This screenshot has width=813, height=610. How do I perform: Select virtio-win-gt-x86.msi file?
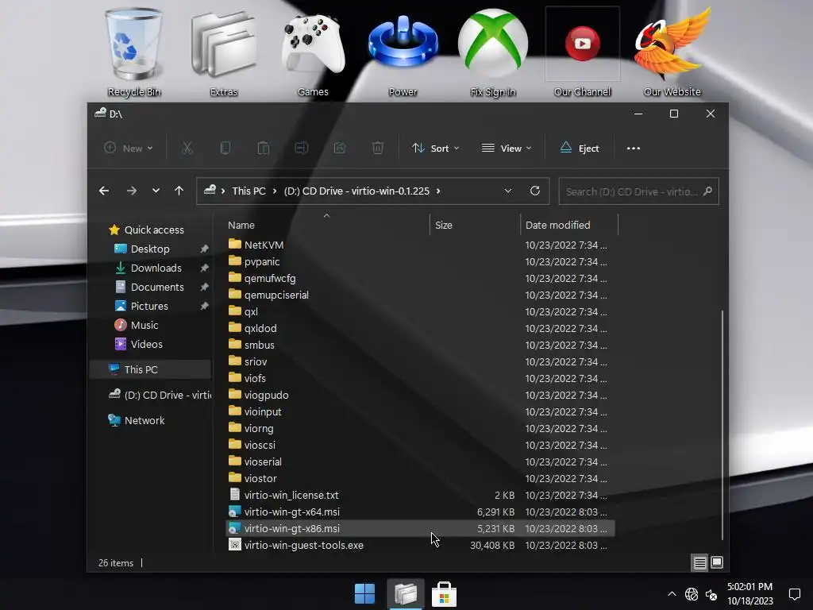420,528
